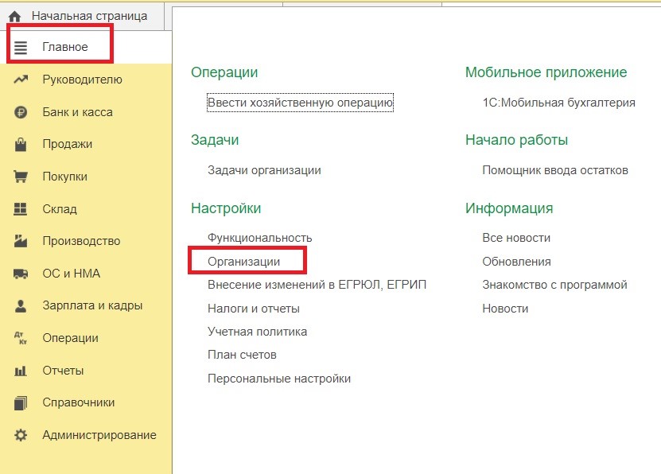Open the Операции section in the sidebar
The height and width of the screenshot is (474, 661).
point(71,338)
